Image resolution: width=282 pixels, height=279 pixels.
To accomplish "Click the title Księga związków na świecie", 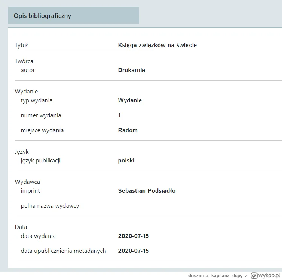I will [x=157, y=45].
